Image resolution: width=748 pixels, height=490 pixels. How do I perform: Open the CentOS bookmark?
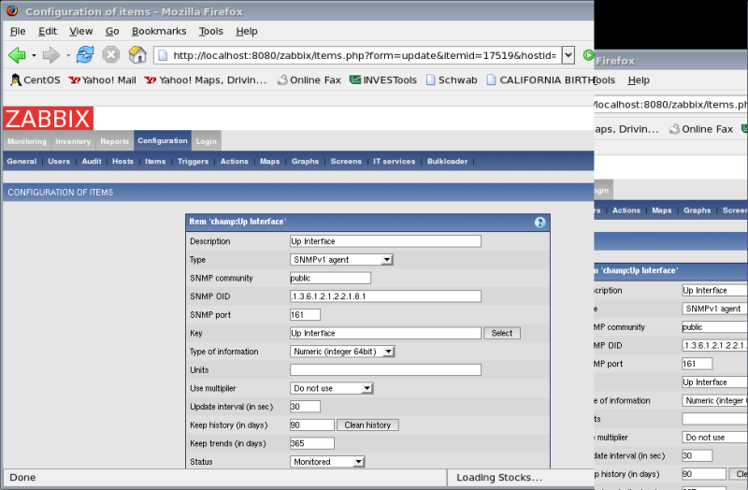[x=35, y=80]
